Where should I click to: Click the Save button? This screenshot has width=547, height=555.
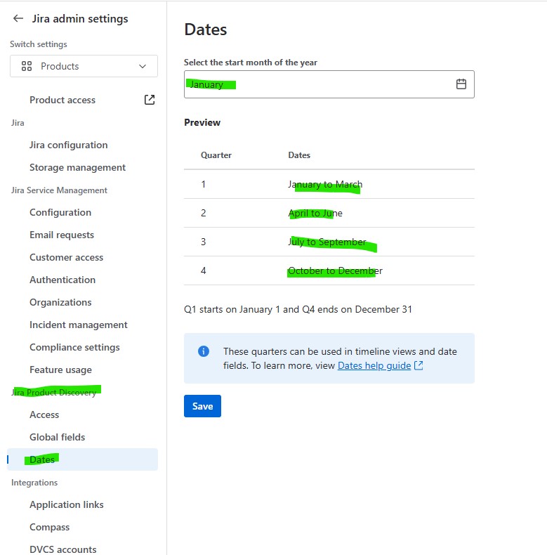pos(202,406)
